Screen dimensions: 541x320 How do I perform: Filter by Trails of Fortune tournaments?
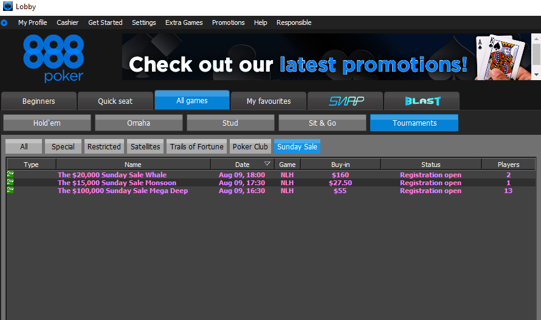pyautogui.click(x=196, y=146)
